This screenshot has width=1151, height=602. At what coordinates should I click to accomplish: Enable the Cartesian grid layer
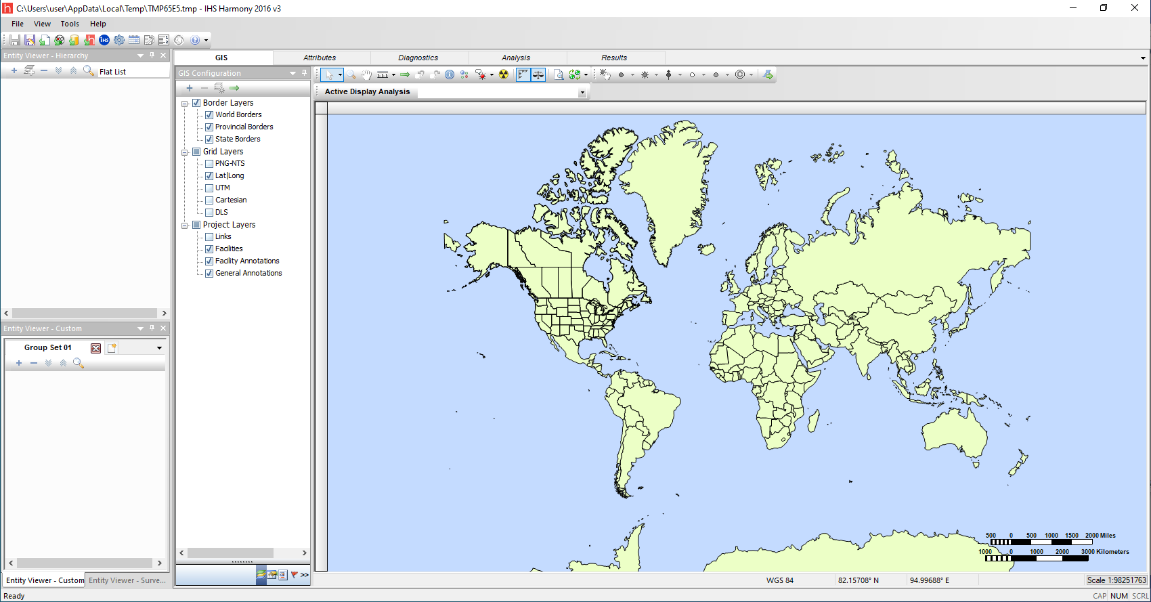[x=209, y=200]
